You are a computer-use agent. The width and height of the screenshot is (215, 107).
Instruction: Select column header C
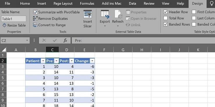pos(52,50)
